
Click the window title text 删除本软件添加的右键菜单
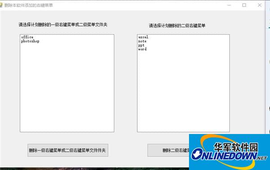coord(28,5)
